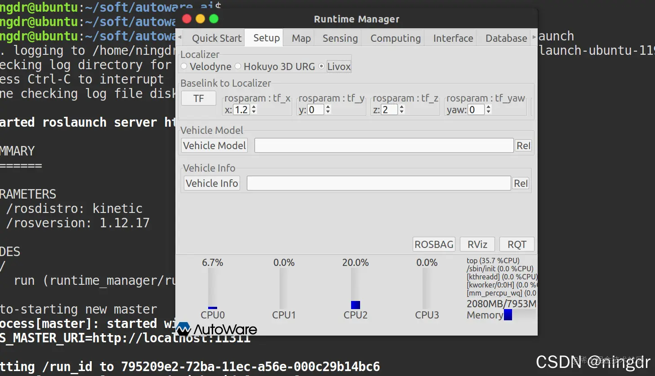
Task: Click the tf_z value field
Action: (x=389, y=110)
